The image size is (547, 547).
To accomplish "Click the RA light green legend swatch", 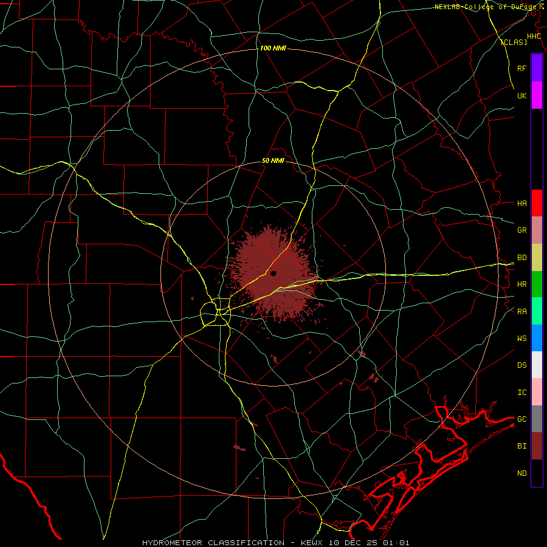I will (x=537, y=311).
